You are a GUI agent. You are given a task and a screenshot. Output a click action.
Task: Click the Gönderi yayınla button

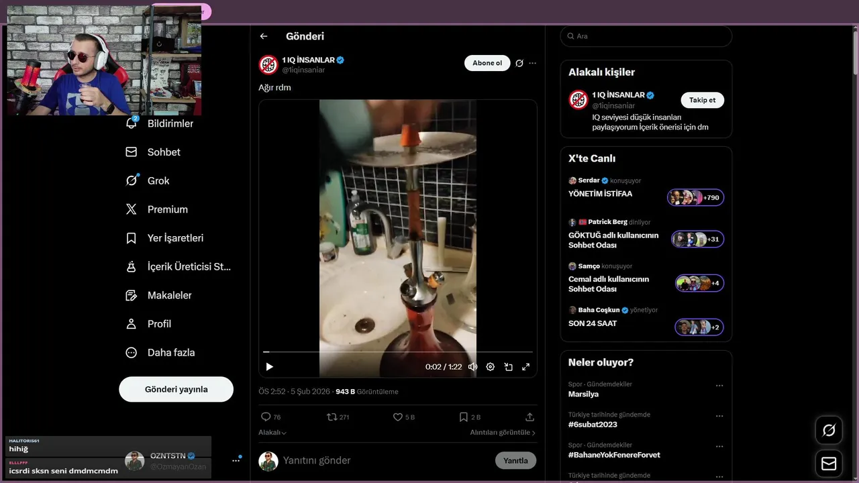coord(176,389)
